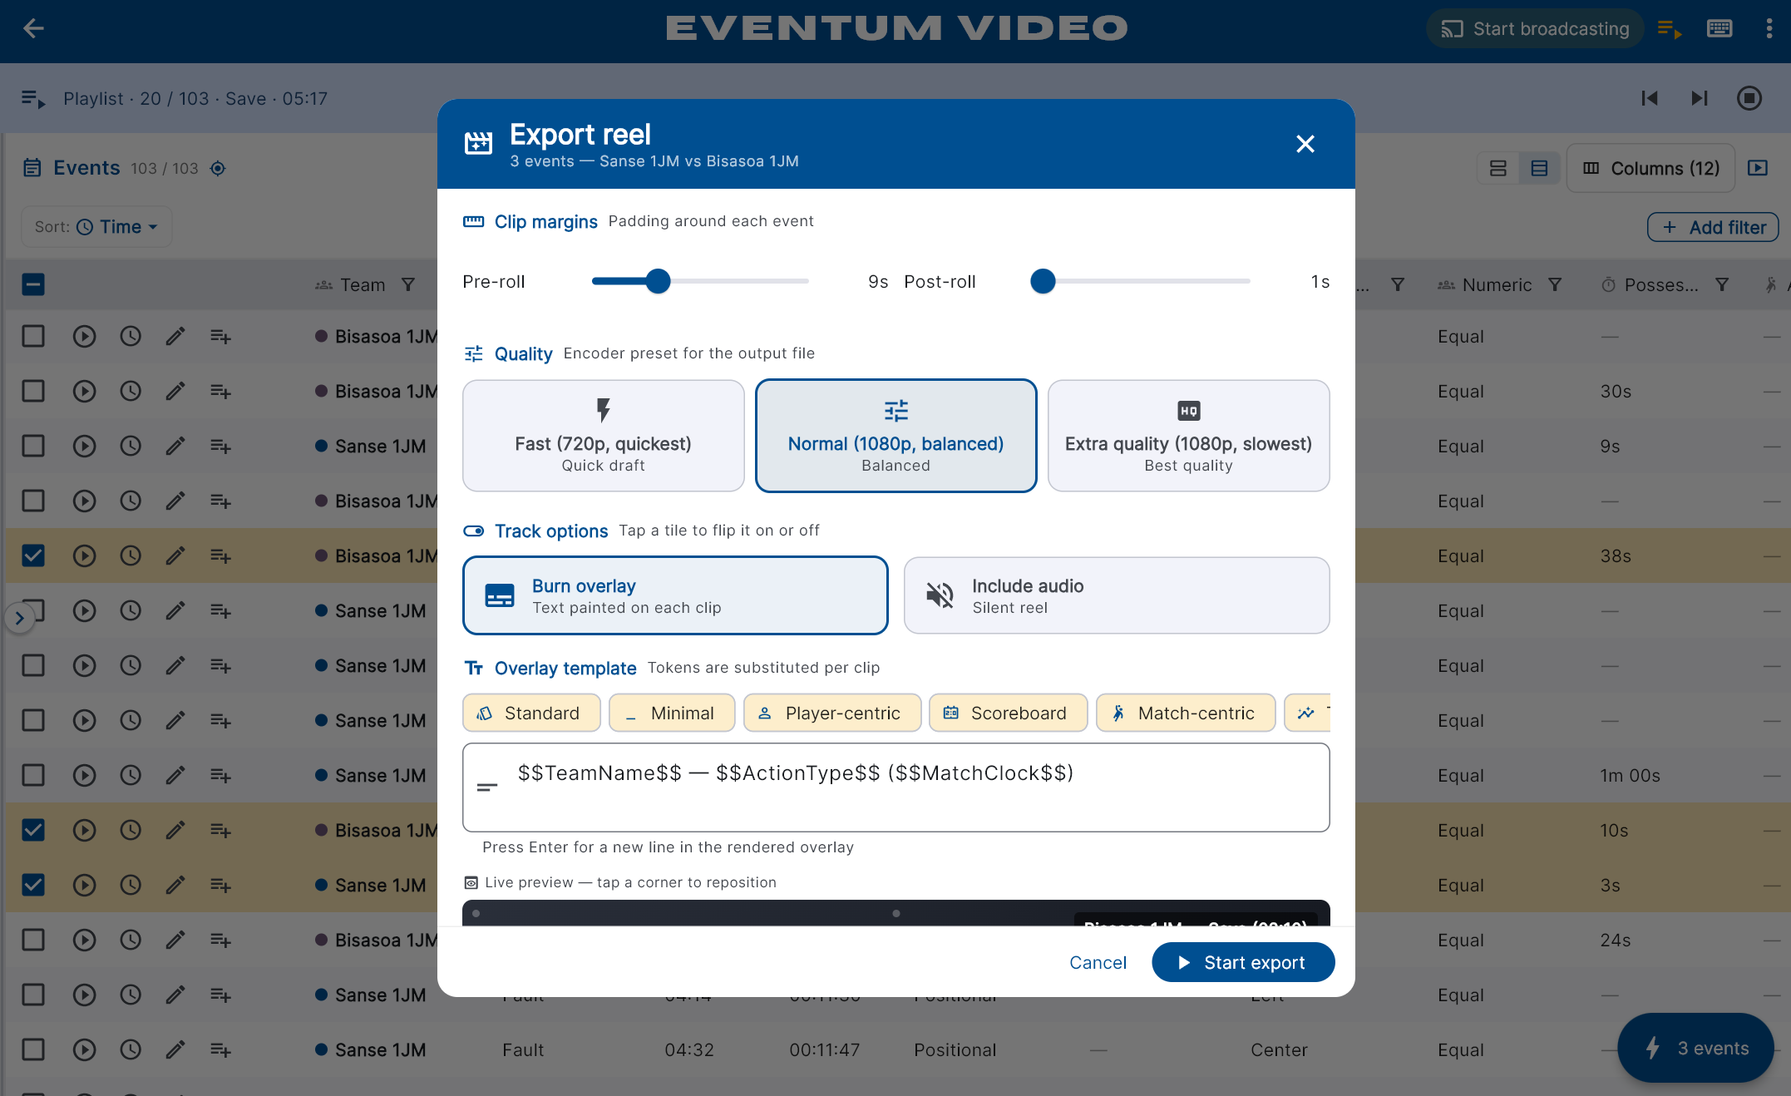
Task: Skip to the next playlist item
Action: [x=1700, y=98]
